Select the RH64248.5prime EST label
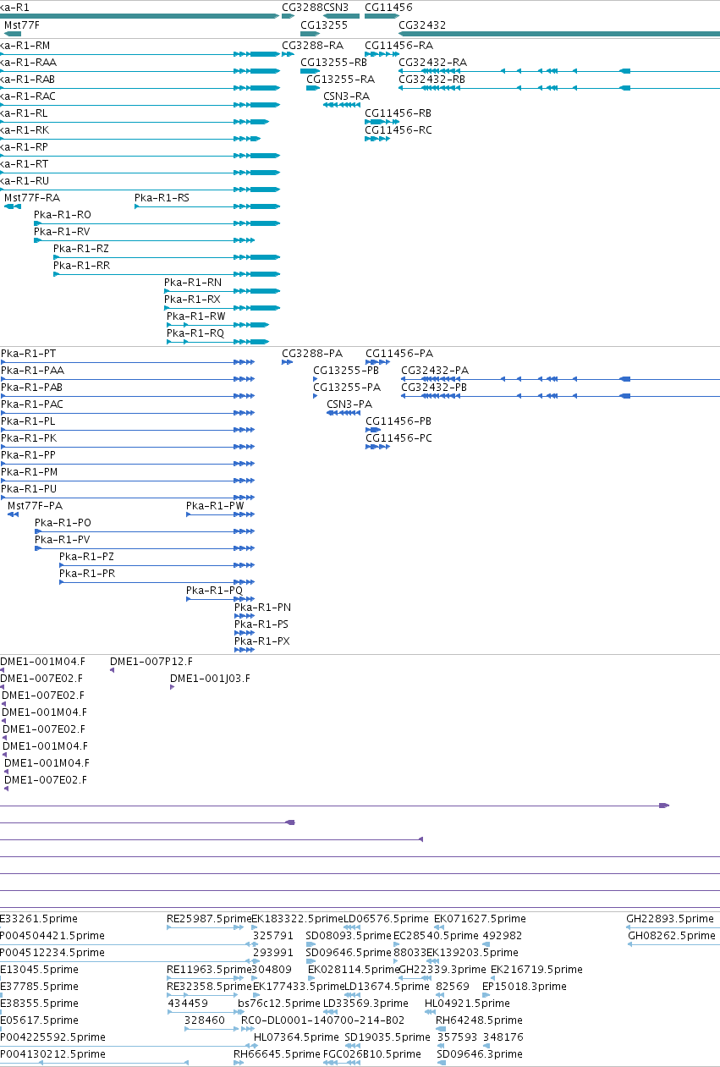The height and width of the screenshot is (1067, 720). click(x=479, y=1020)
